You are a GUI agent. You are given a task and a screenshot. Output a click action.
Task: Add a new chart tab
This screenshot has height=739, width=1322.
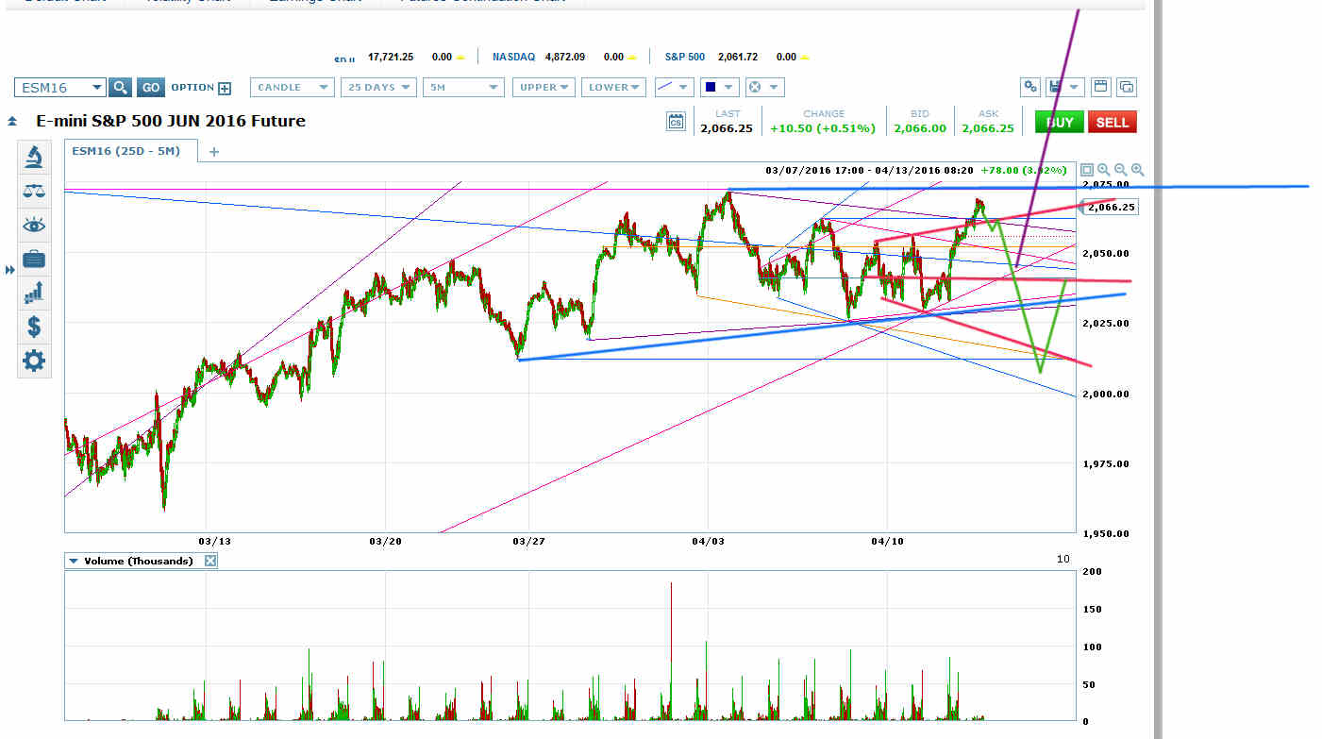(x=214, y=151)
